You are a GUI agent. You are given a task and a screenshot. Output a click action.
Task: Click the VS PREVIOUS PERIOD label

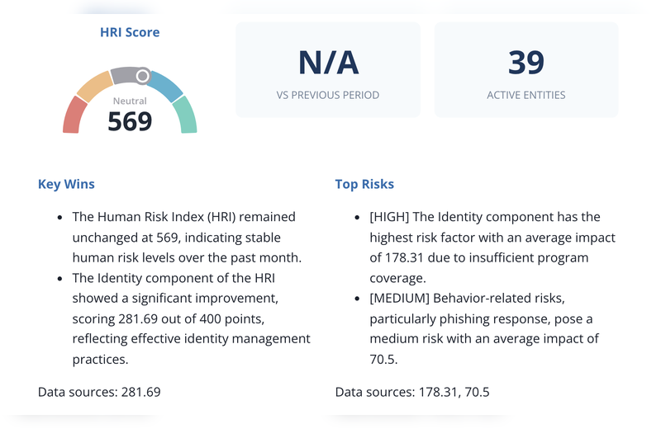click(x=328, y=95)
